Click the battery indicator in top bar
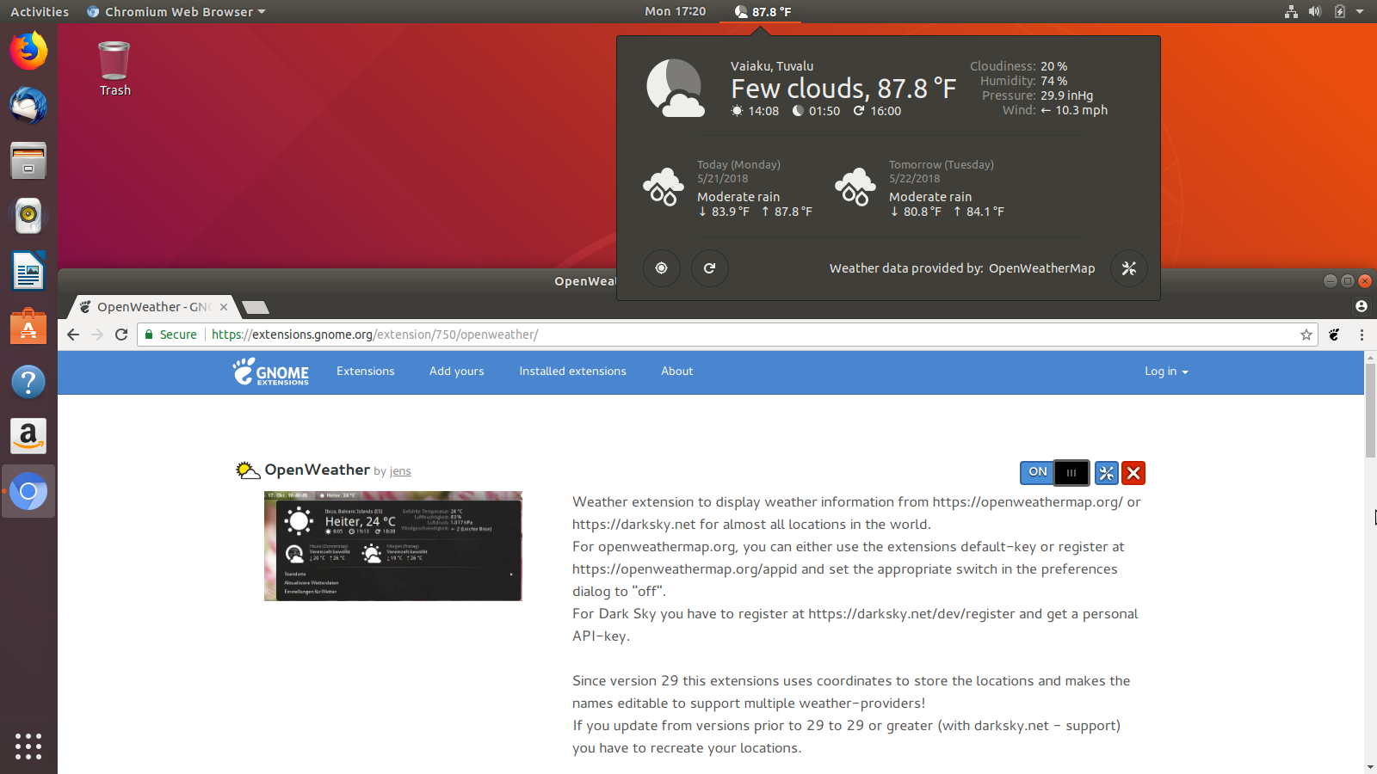This screenshot has width=1377, height=774. click(1339, 11)
